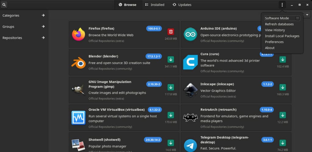The image size is (312, 152).
Task: Click the VirtualBox application logo
Action: click(x=79, y=118)
